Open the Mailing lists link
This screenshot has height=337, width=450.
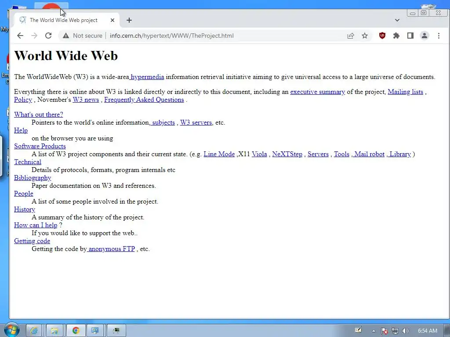[x=405, y=92]
